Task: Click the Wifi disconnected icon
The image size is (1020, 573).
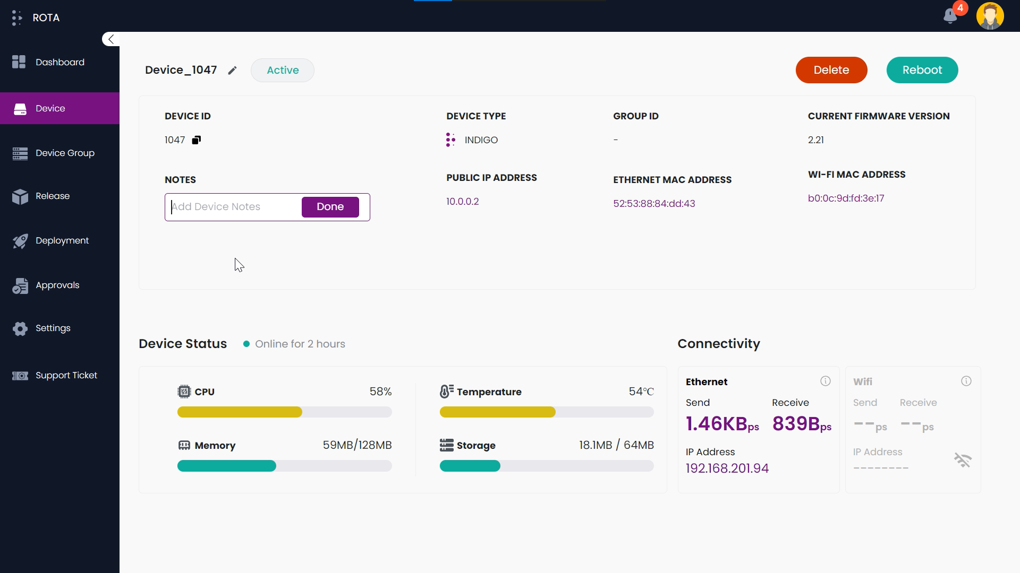Action: (x=962, y=460)
